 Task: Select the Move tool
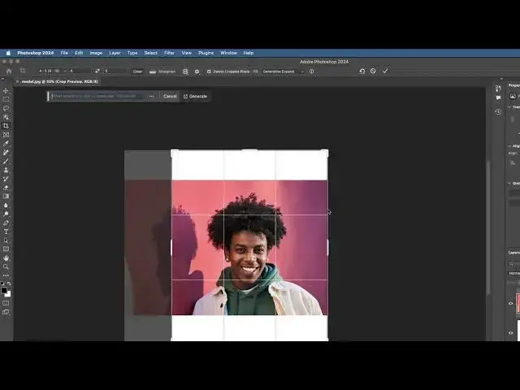[x=6, y=90]
